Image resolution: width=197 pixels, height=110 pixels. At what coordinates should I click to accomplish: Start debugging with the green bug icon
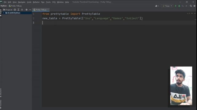tap(179, 6)
